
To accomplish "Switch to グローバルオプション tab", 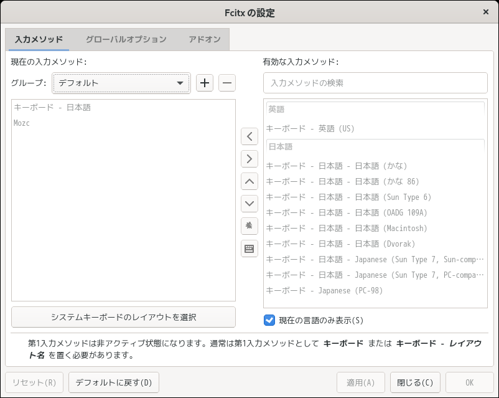I will point(126,39).
